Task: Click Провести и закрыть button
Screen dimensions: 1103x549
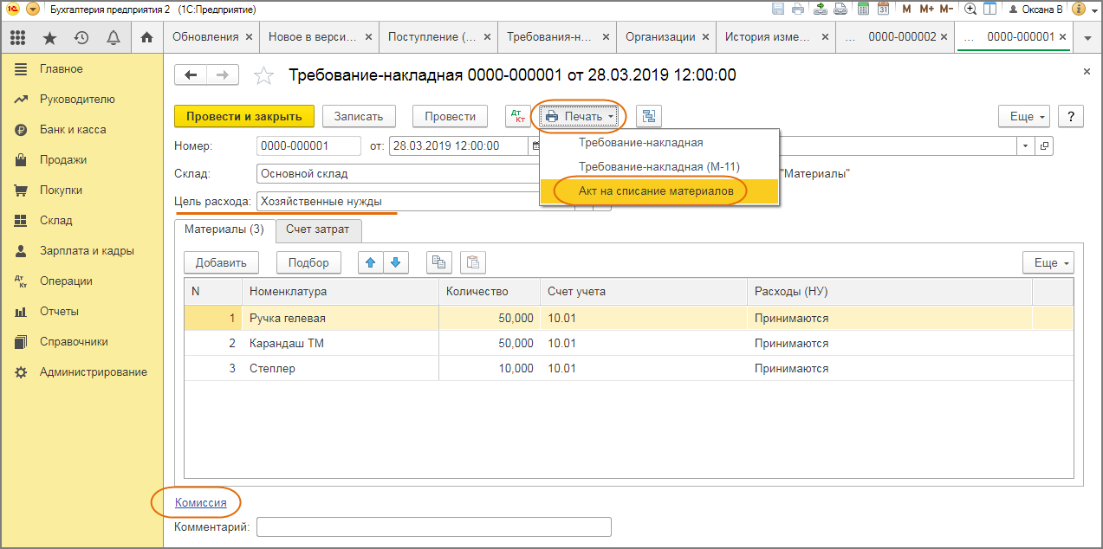Action: tap(244, 116)
